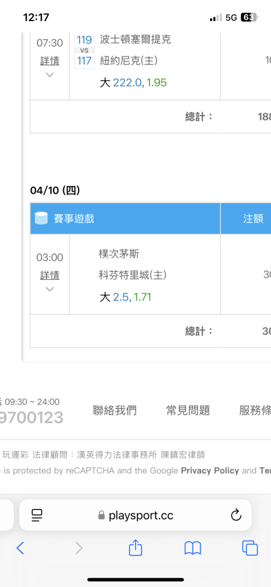
Task: Tap the lock icon in address bar
Action: [x=101, y=515]
